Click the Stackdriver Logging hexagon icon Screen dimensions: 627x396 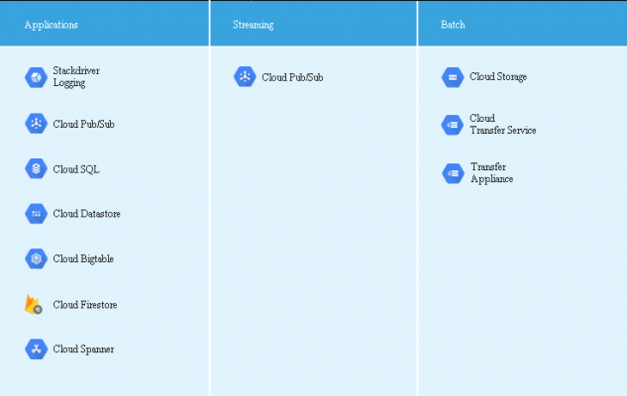pyautogui.click(x=36, y=77)
